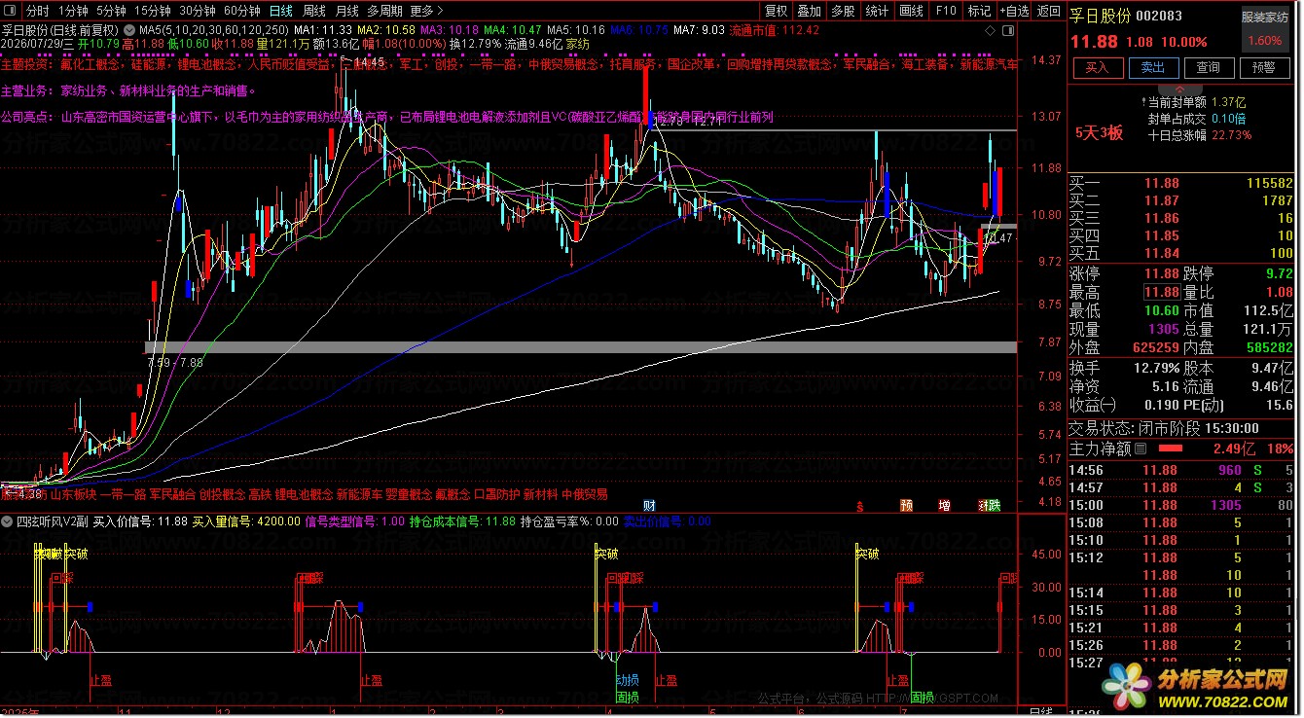The image size is (1304, 718).
Task: Add stock with +自选 button
Action: pyautogui.click(x=1013, y=11)
